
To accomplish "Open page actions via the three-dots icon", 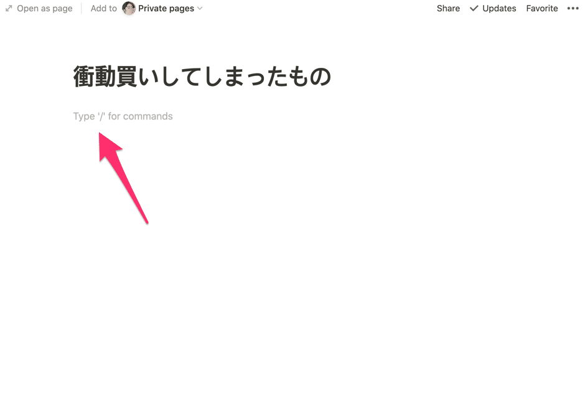I will tap(574, 8).
